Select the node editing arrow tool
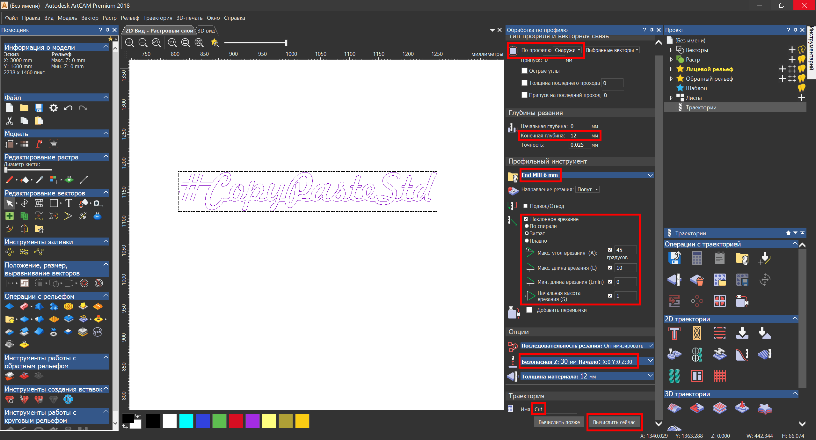Screen dimensions: 816x440 [x=10, y=203]
